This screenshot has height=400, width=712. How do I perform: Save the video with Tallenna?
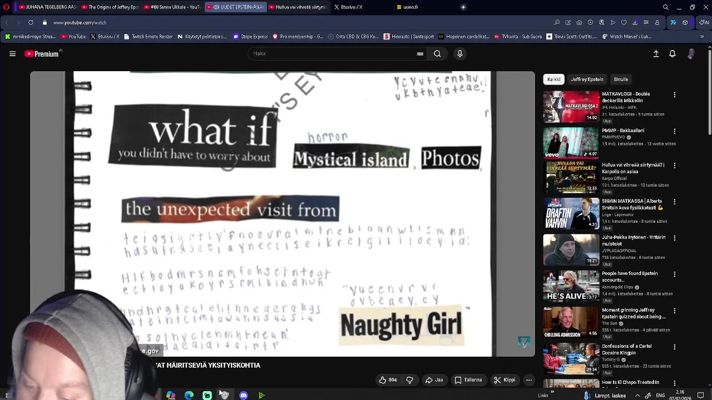tap(468, 380)
